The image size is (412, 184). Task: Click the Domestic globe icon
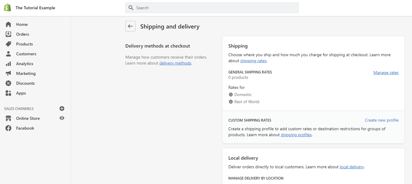point(231,95)
